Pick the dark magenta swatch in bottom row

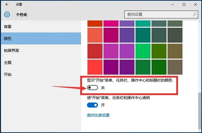tap(111, 67)
